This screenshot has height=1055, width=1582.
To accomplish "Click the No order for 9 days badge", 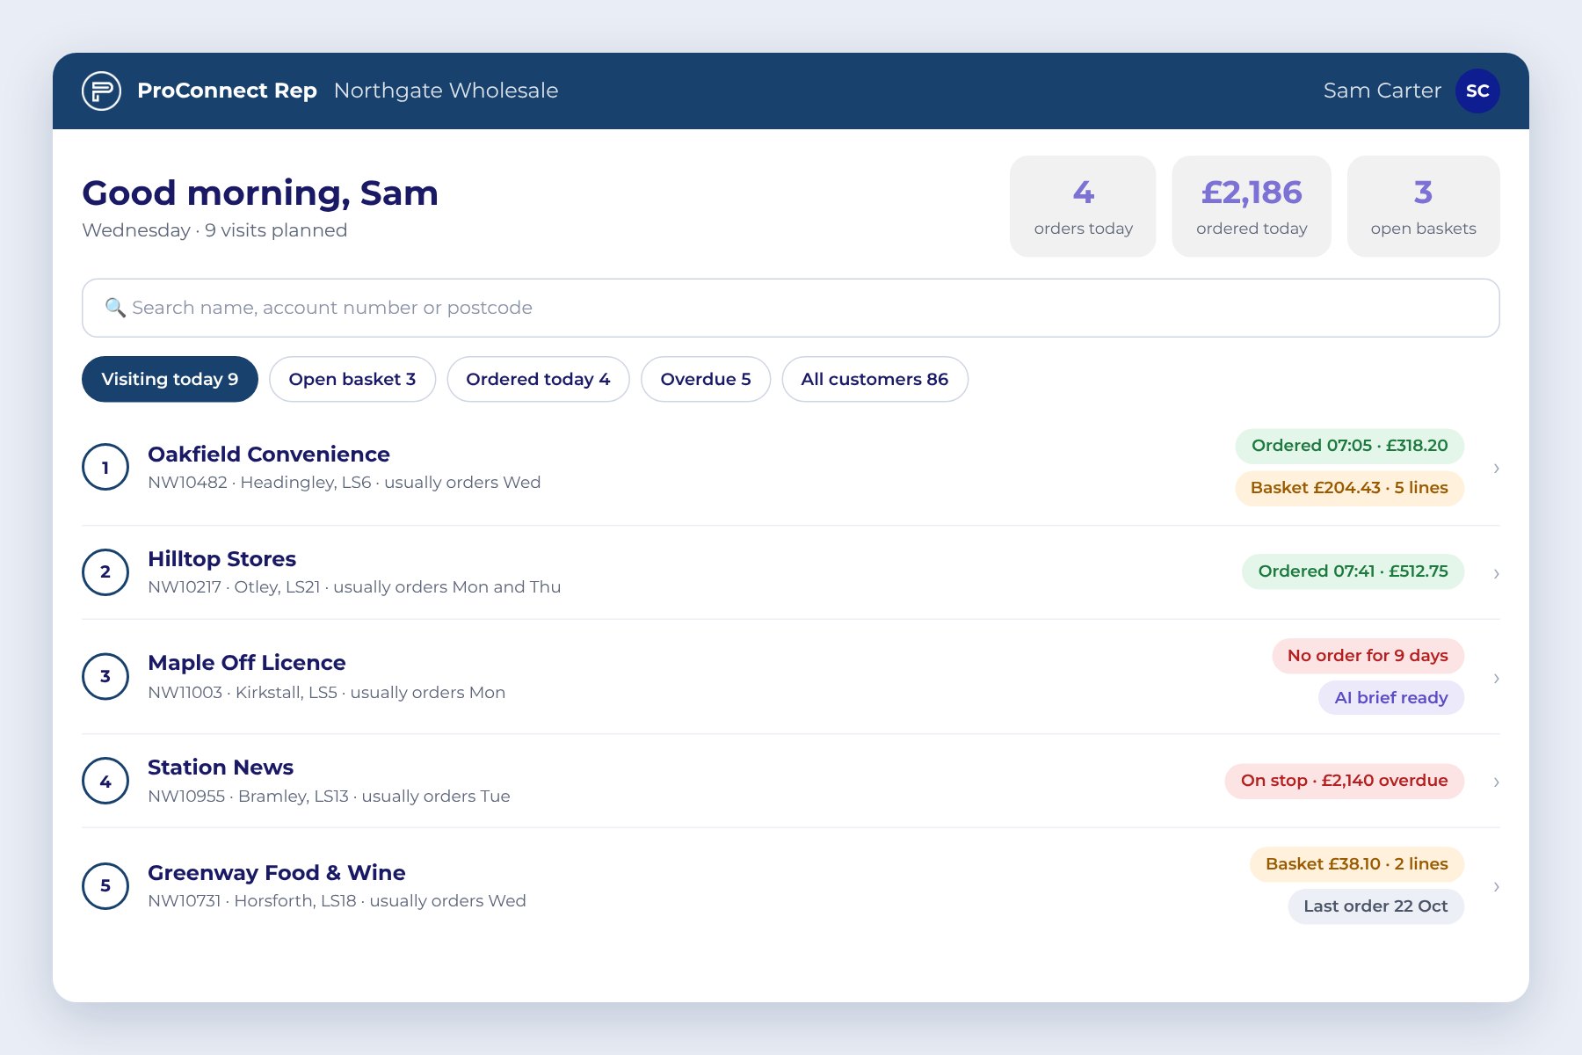I will click(1368, 656).
